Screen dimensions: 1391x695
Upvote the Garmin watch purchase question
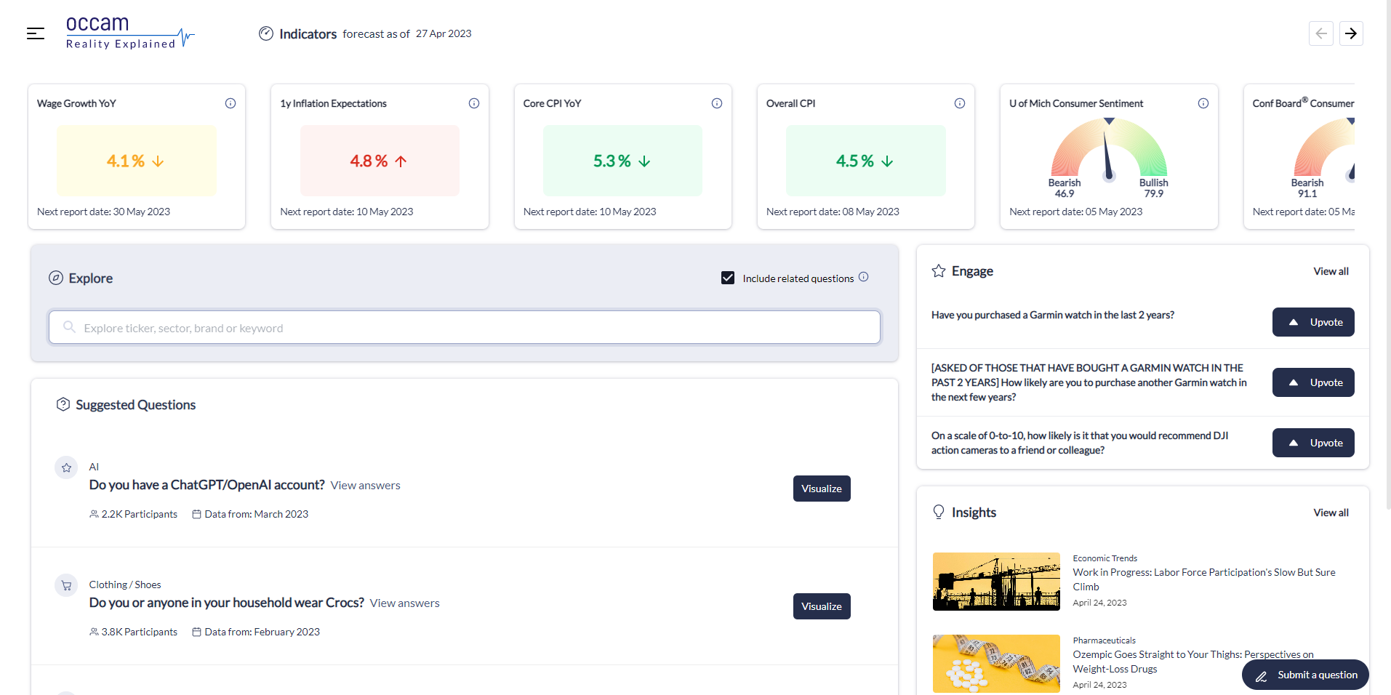point(1312,322)
